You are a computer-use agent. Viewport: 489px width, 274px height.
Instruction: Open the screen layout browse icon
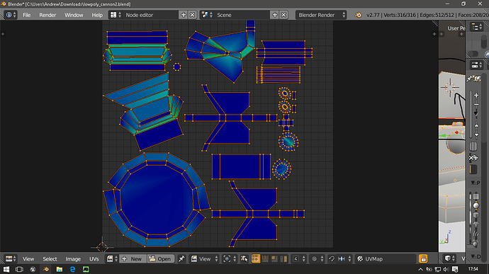click(x=116, y=15)
